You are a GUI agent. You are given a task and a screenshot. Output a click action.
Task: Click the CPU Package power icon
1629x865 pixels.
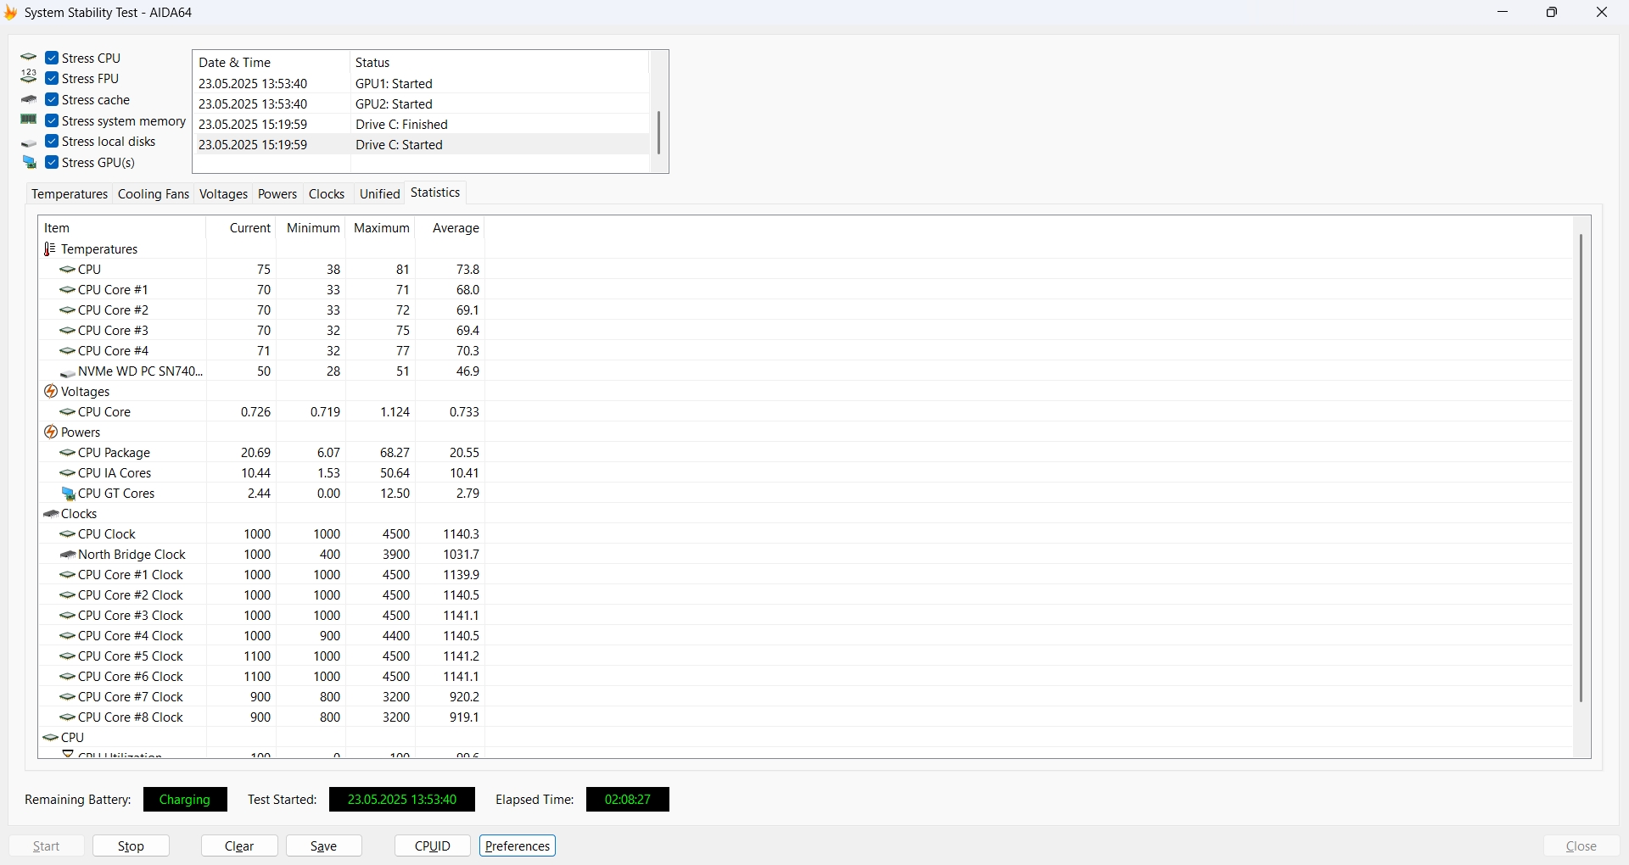69,454
